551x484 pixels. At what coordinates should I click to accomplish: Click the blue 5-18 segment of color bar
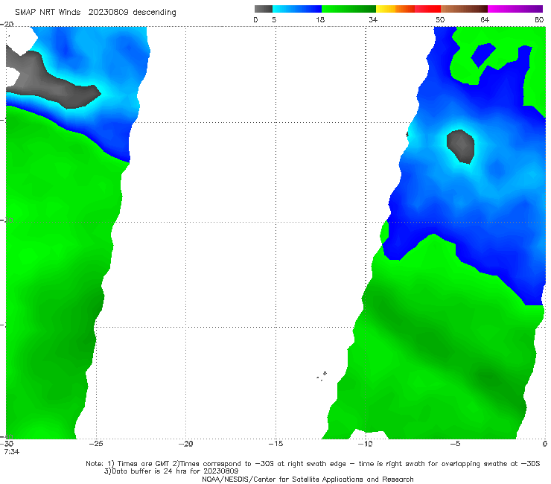(297, 9)
